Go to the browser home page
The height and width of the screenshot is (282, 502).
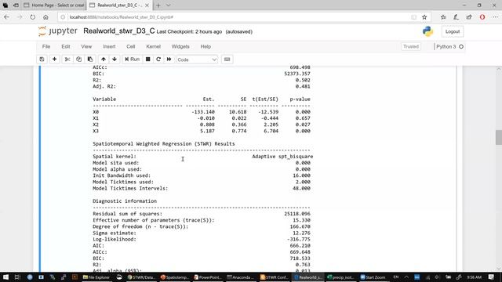click(x=45, y=17)
